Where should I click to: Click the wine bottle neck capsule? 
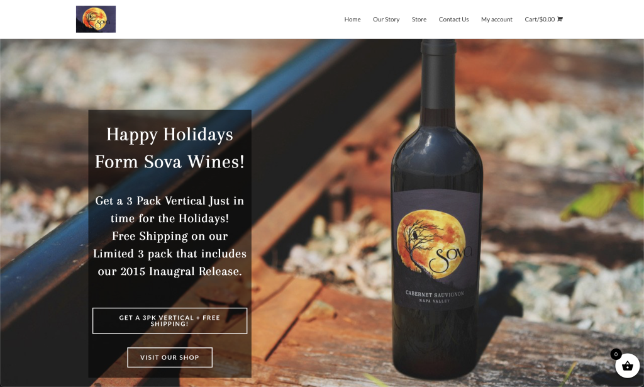click(x=438, y=74)
